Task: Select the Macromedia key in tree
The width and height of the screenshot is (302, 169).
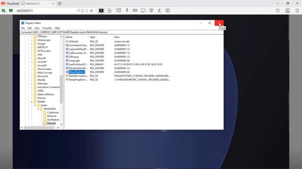Action: (44, 69)
